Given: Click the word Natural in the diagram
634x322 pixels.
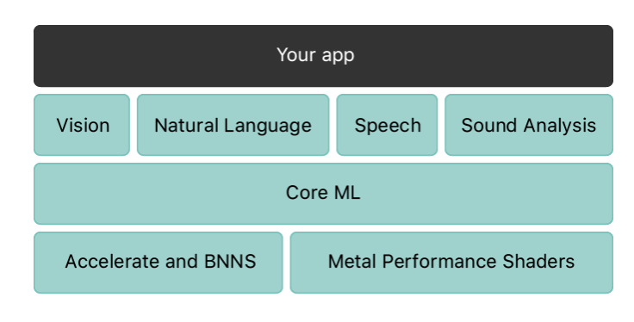Looking at the screenshot, I should 186,125.
